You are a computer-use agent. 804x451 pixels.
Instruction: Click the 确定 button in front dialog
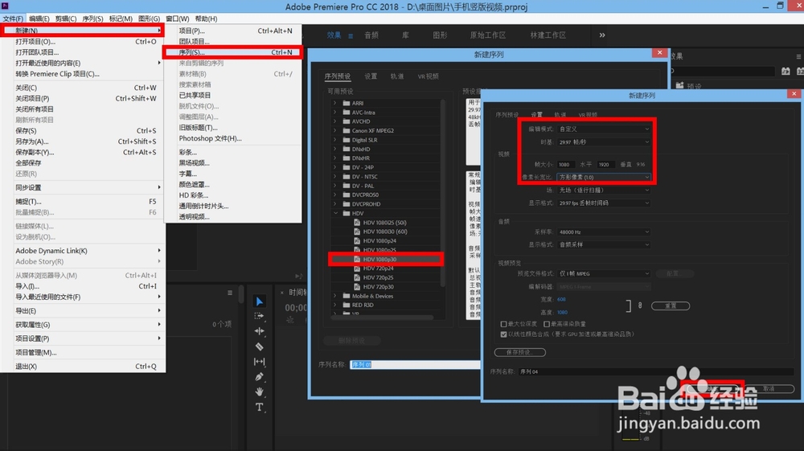(x=712, y=389)
